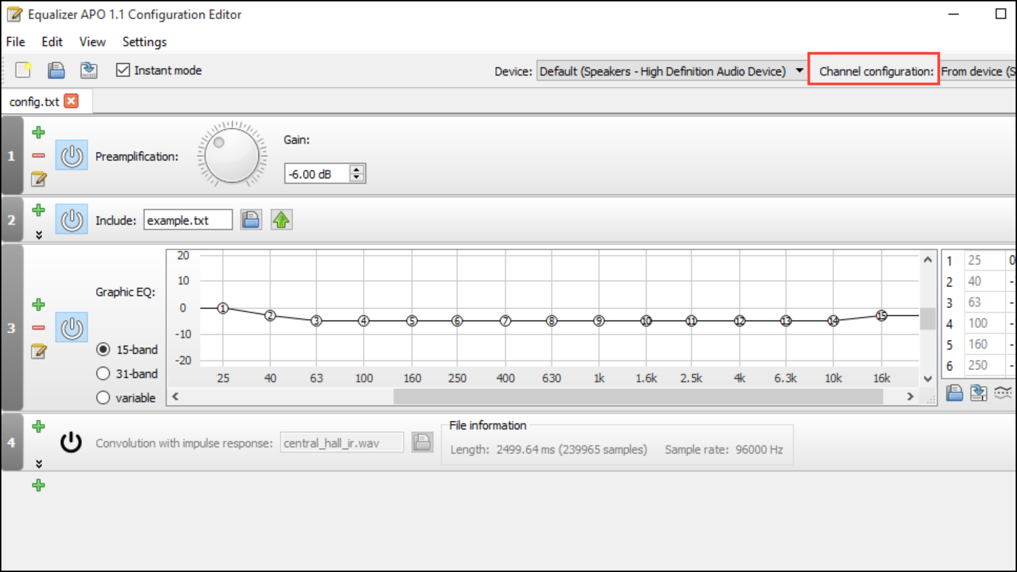This screenshot has width=1017, height=572.
Task: Add a filter above the Preamplification row
Action: (x=39, y=132)
